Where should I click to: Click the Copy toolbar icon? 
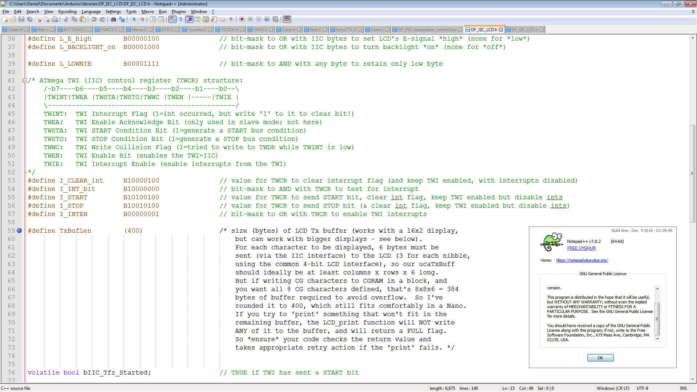pyautogui.click(x=74, y=19)
